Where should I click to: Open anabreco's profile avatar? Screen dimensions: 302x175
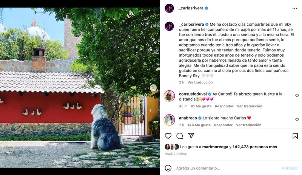169,120
